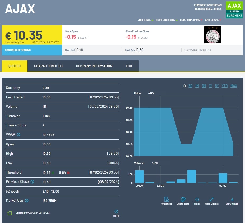Download chart data with Download icon
245x223 pixels.
pyautogui.click(x=232, y=199)
